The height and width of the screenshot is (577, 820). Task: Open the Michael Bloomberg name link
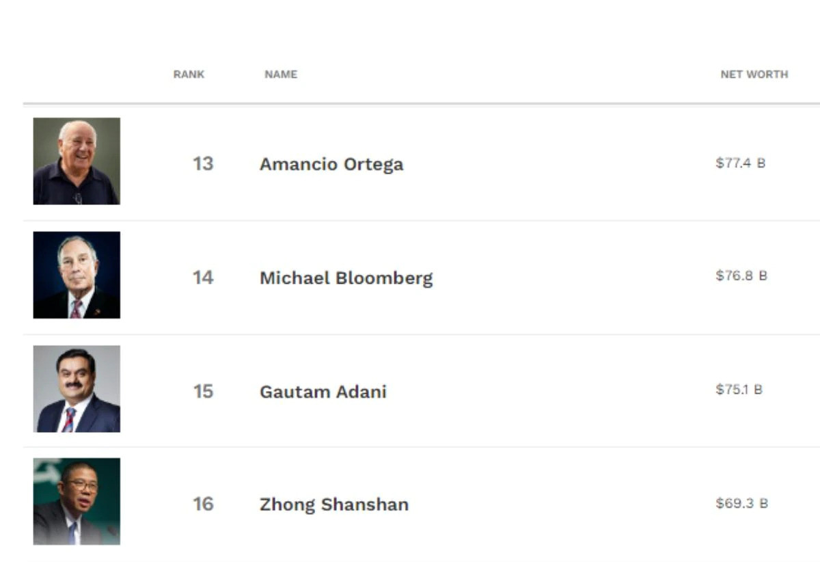[346, 278]
